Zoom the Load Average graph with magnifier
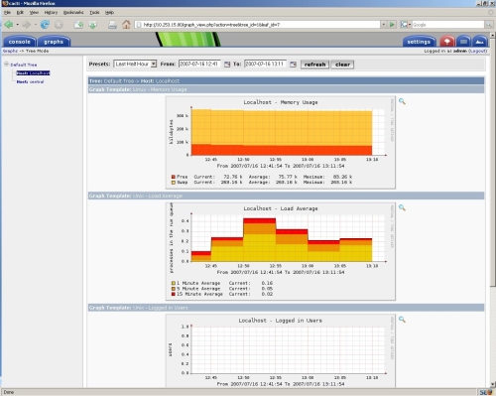 402,207
